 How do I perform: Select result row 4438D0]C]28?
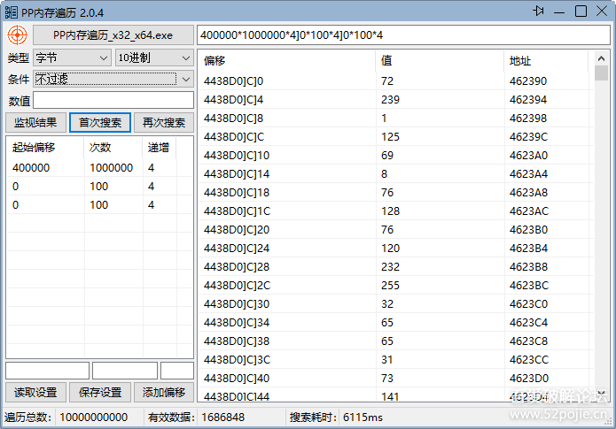pyautogui.click(x=396, y=266)
